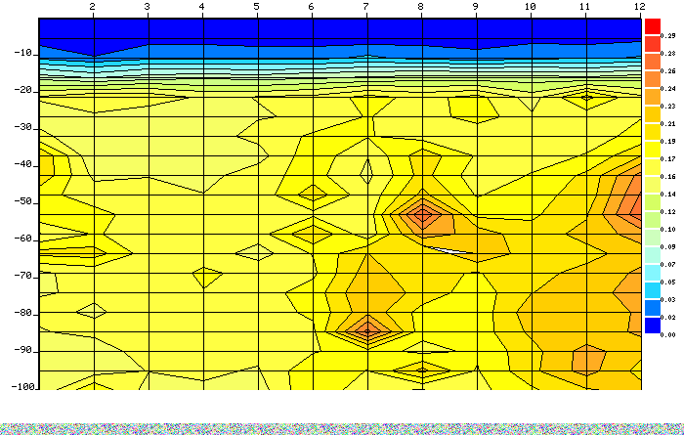Select the legend value 0.21
The height and width of the screenshot is (435, 684).
(667, 123)
